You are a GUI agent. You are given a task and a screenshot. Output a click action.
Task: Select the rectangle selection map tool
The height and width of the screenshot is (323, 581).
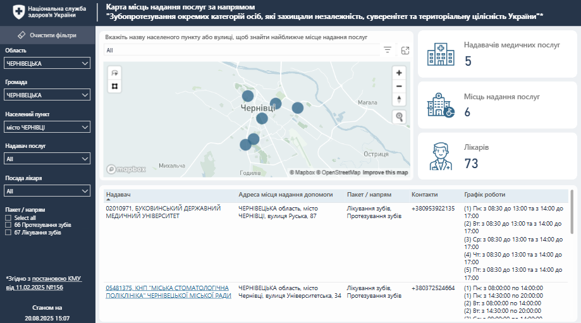click(x=114, y=86)
